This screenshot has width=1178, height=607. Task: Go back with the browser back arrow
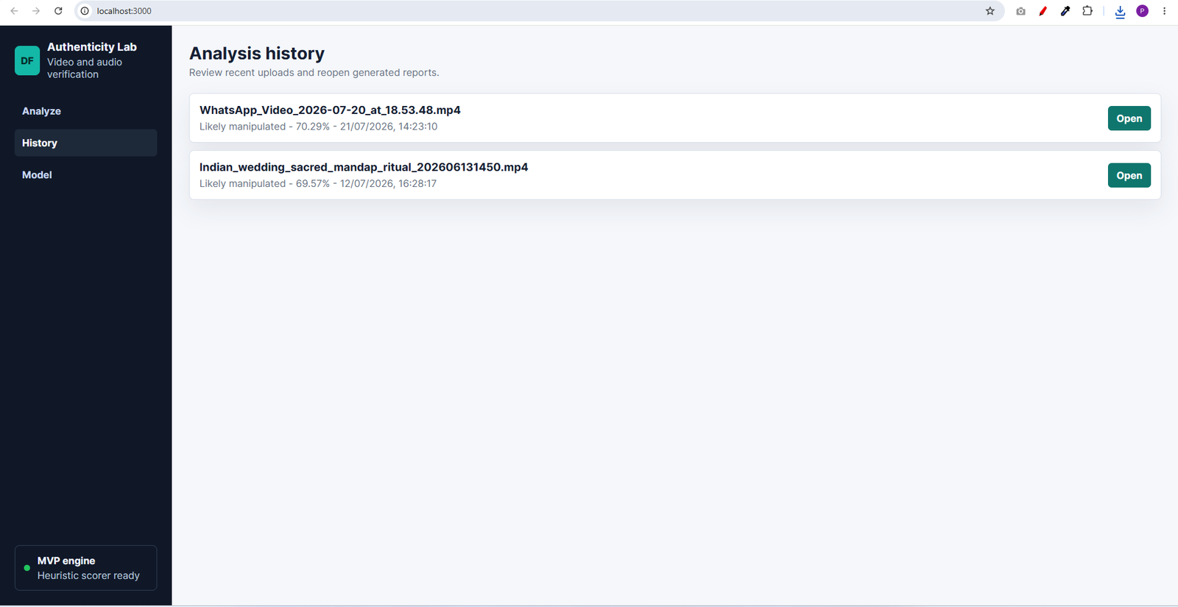coord(14,11)
